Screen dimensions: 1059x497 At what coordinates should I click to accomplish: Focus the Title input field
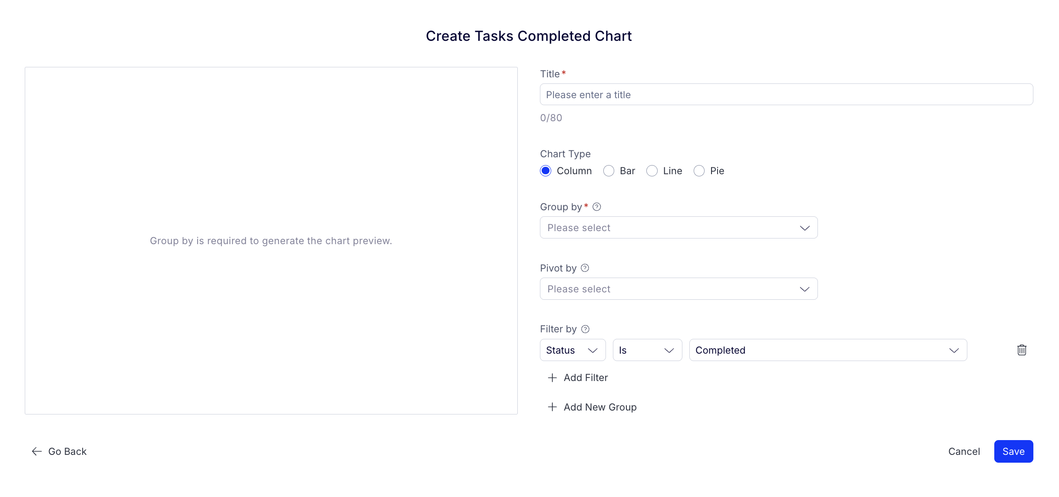click(786, 94)
